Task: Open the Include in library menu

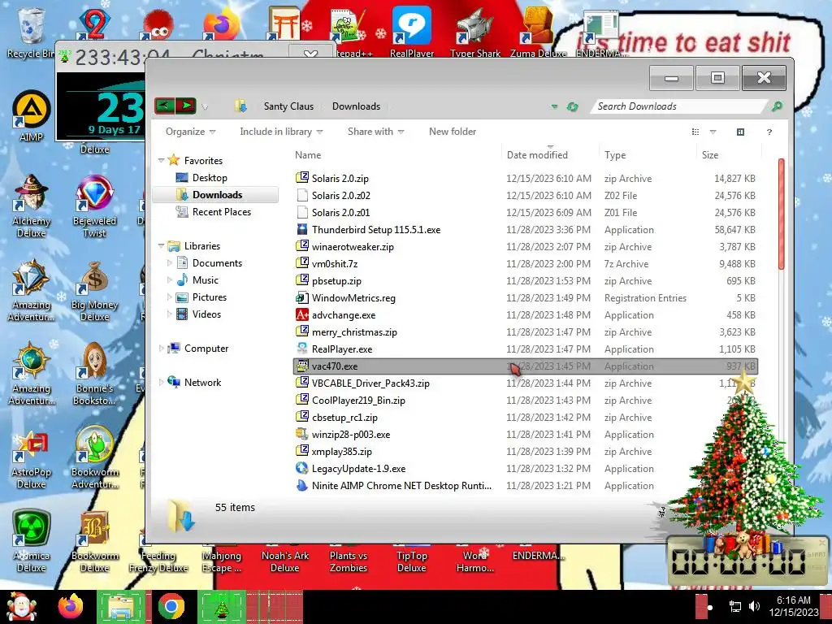Action: (x=281, y=132)
